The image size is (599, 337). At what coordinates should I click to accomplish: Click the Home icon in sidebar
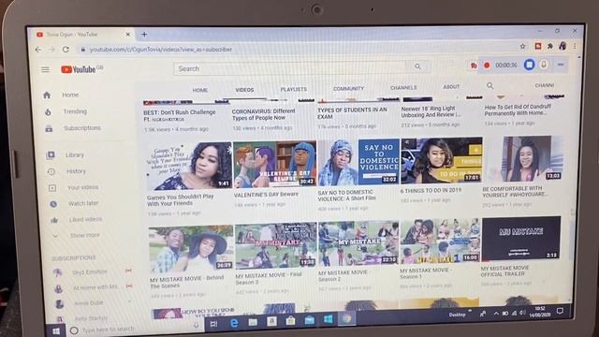coord(47,95)
